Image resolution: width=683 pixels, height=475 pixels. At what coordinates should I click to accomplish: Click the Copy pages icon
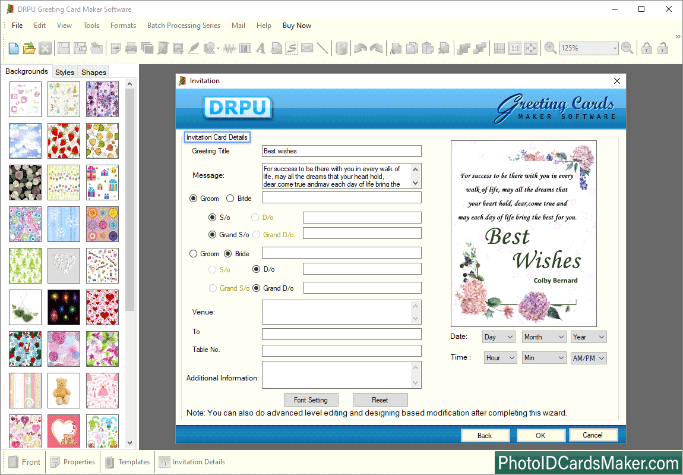[x=412, y=48]
